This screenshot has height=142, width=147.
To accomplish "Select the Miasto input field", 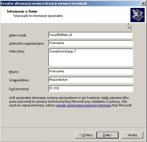I will click(x=91, y=71).
